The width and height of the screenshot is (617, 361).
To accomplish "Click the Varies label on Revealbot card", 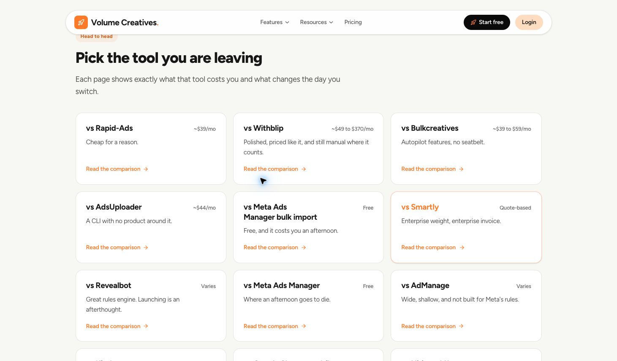I will click(208, 286).
